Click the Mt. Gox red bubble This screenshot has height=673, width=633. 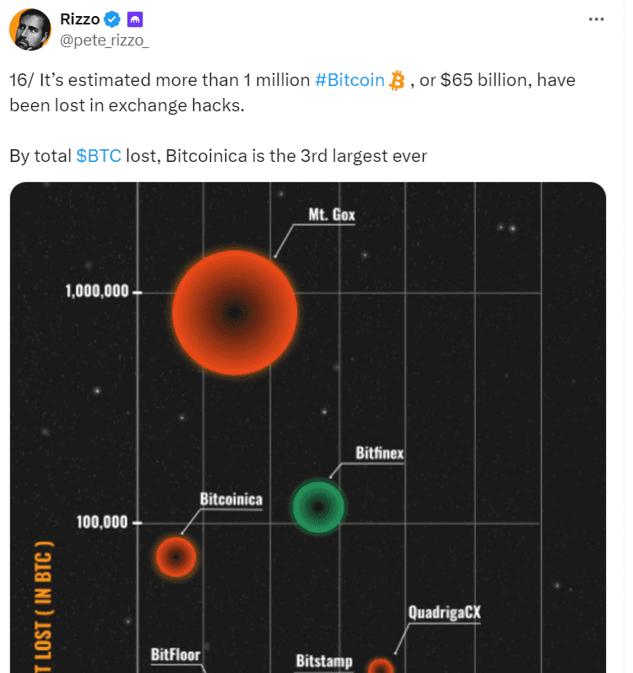pyautogui.click(x=235, y=312)
